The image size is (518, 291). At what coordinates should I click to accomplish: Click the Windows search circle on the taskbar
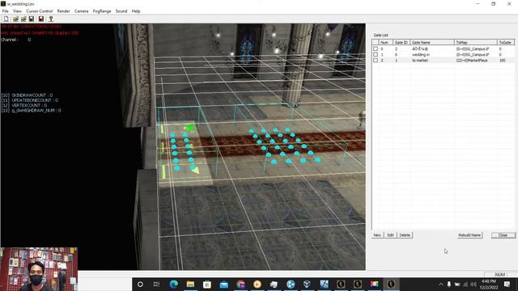[x=140, y=284]
